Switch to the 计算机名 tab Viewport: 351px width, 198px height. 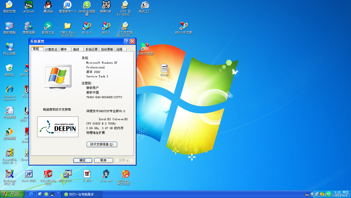point(51,49)
